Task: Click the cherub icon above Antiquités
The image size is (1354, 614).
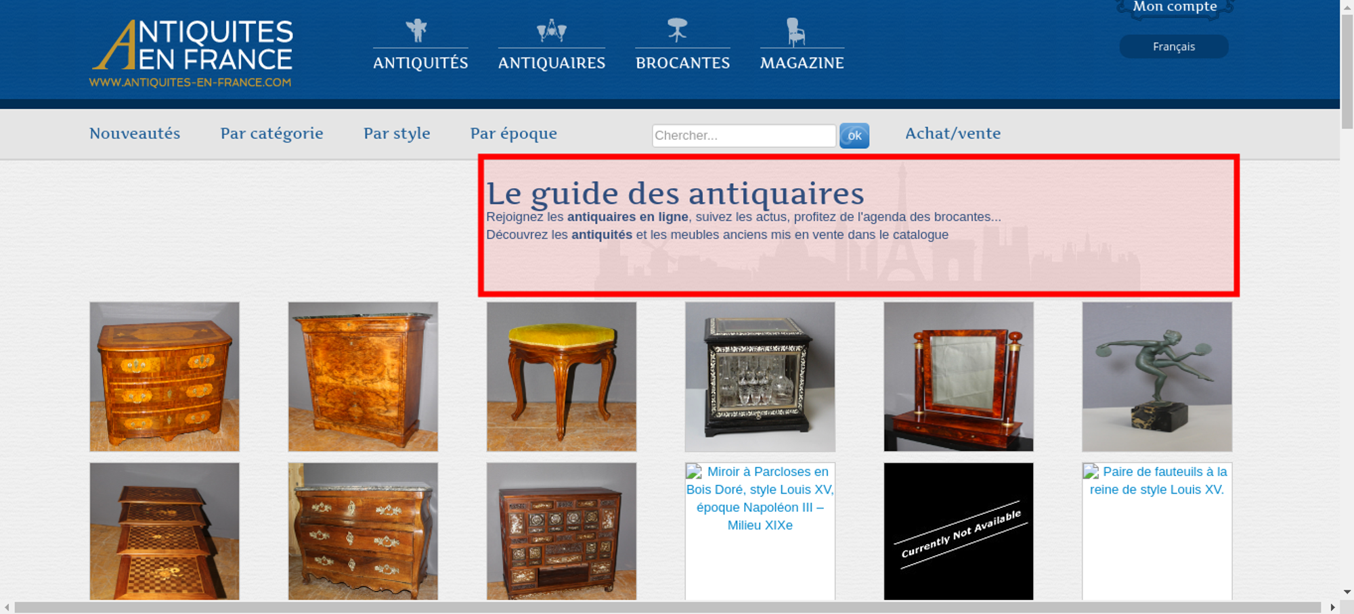Action: tap(416, 30)
